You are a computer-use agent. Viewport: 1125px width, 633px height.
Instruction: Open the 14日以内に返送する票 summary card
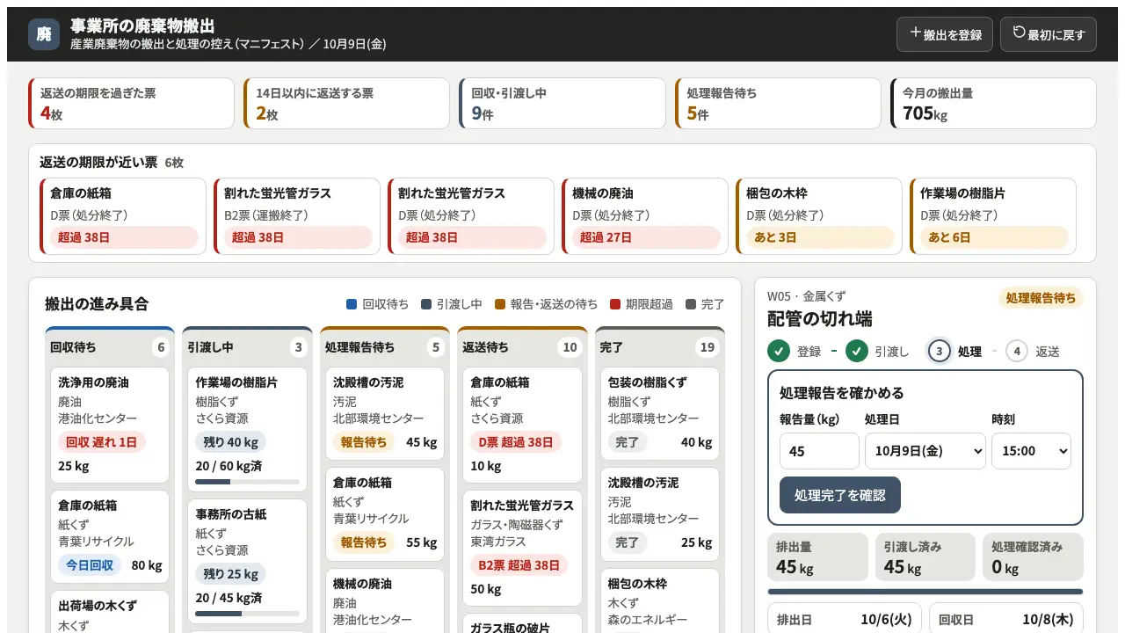[346, 104]
